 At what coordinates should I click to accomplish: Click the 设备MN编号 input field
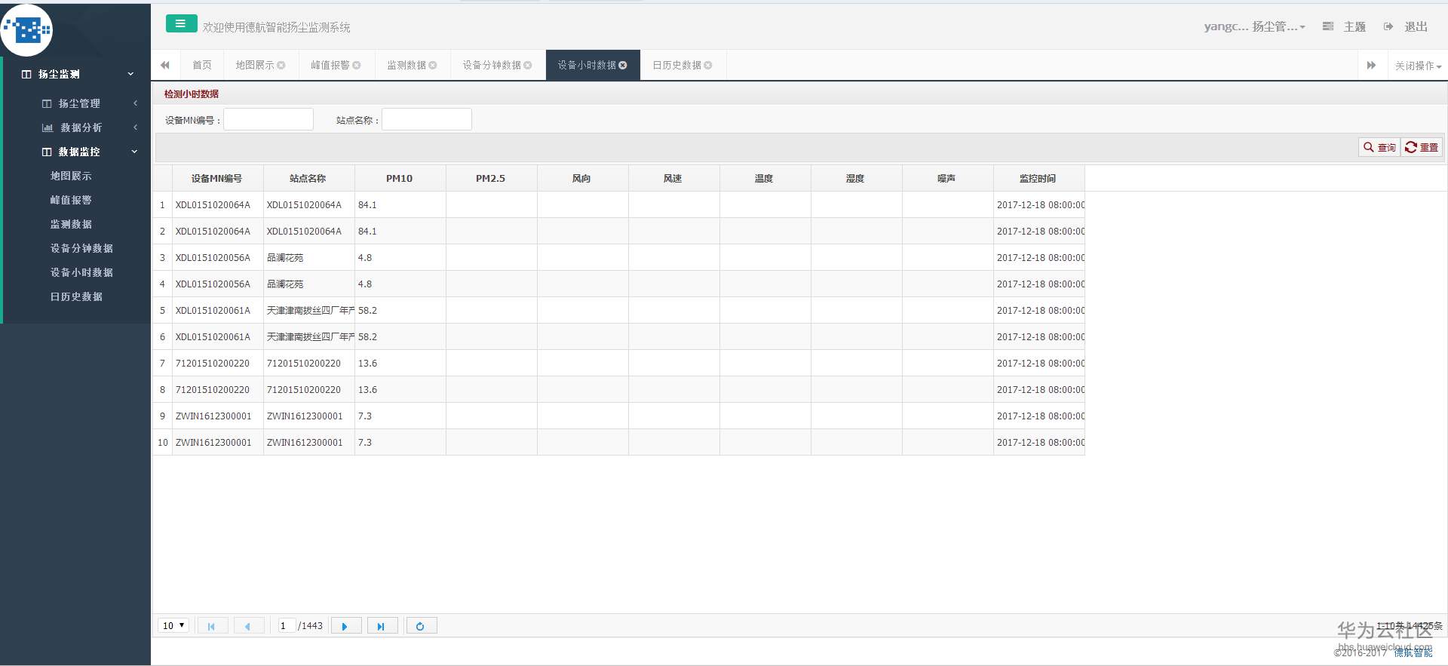268,119
